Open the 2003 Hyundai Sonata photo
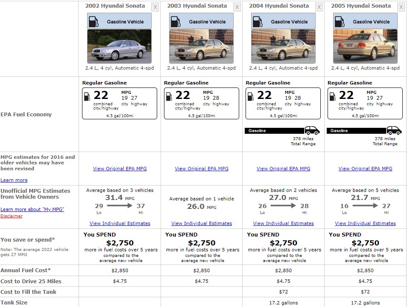Screen dimensions: 407x307 point(201,46)
